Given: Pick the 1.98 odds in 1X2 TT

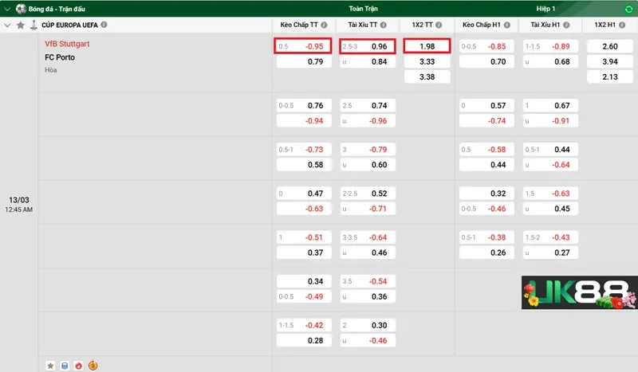Looking at the screenshot, I should tap(427, 46).
